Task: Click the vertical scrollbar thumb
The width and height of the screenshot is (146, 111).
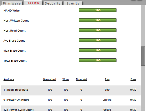Action: pos(143,56)
